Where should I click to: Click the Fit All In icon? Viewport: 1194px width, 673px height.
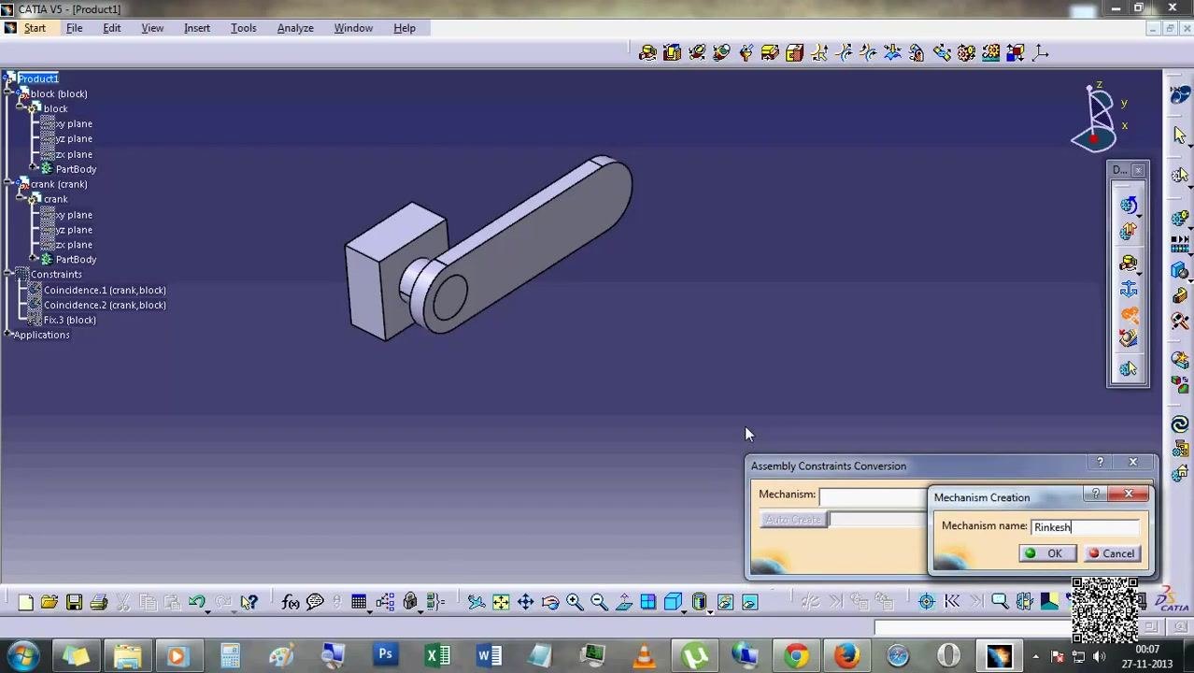[501, 603]
